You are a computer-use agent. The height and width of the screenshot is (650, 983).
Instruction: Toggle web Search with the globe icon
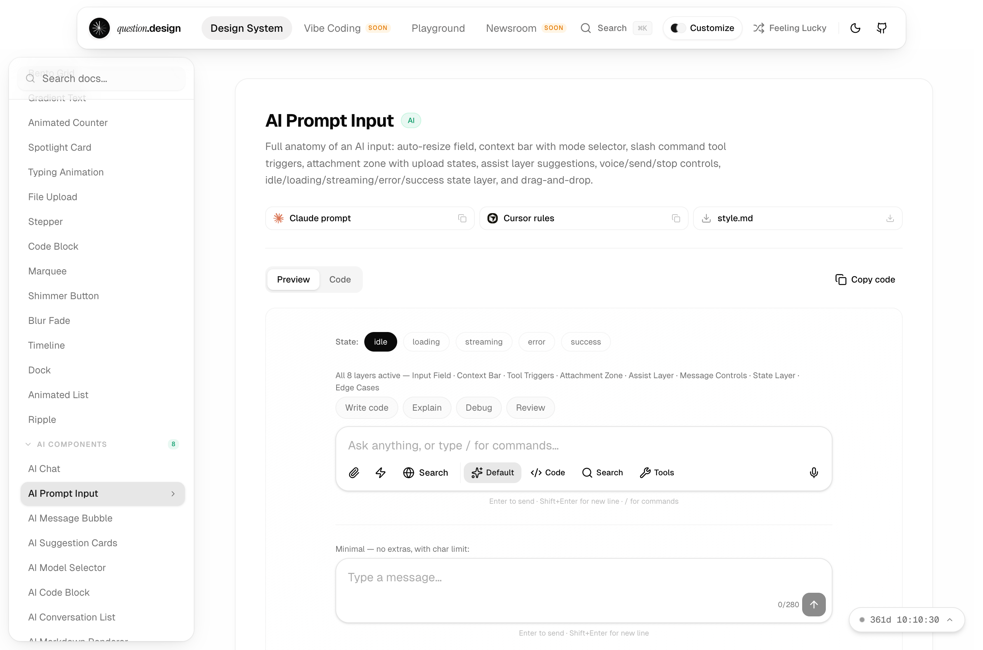[426, 473]
